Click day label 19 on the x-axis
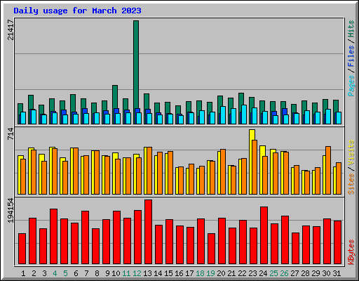This screenshot has width=359, height=281. 210,273
